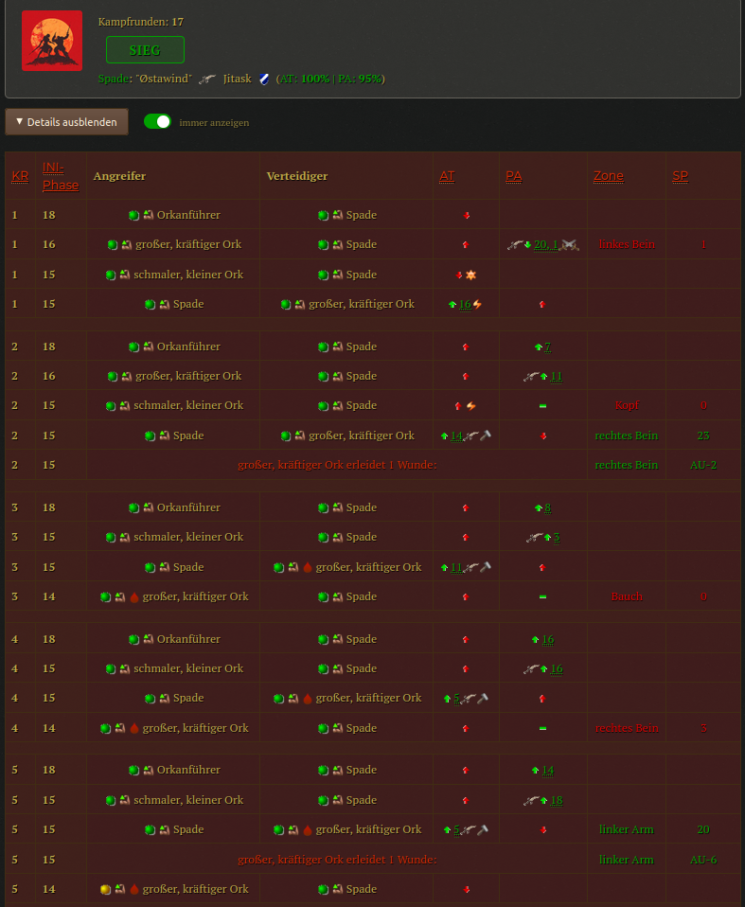Click the red down arrow in round 1 Orkanführer AT cell

[467, 216]
